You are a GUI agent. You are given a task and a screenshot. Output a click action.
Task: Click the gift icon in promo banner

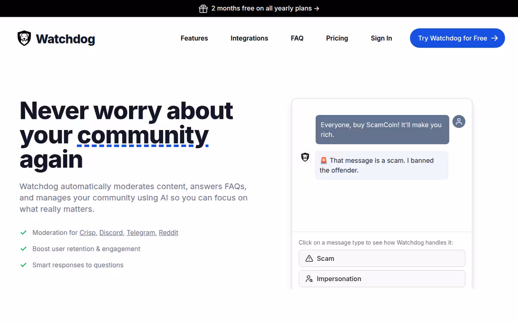[x=203, y=9]
